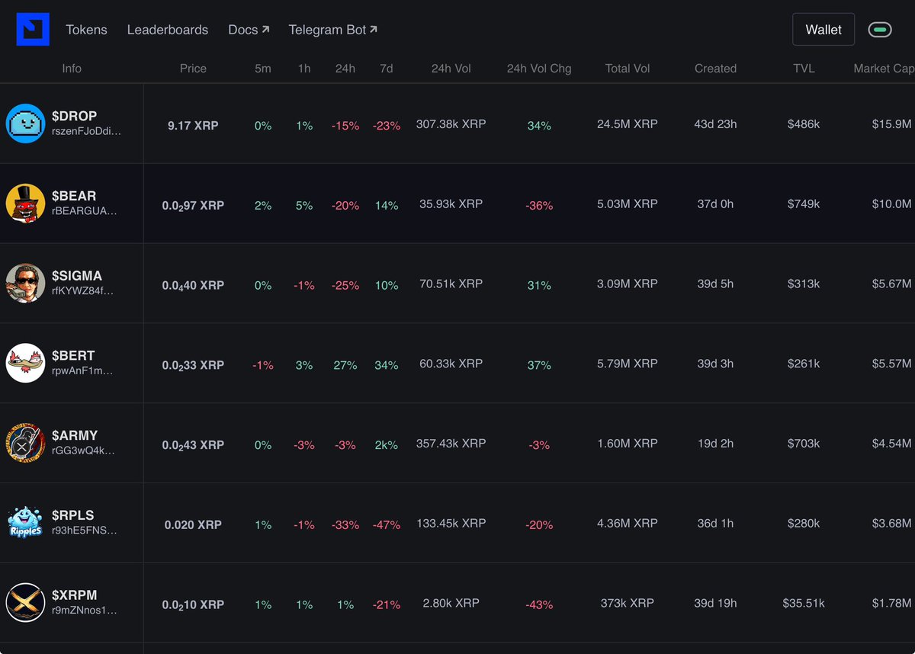The image size is (915, 654).
Task: Click the r93hE5FNS address under $RPLS
Action: click(x=85, y=531)
